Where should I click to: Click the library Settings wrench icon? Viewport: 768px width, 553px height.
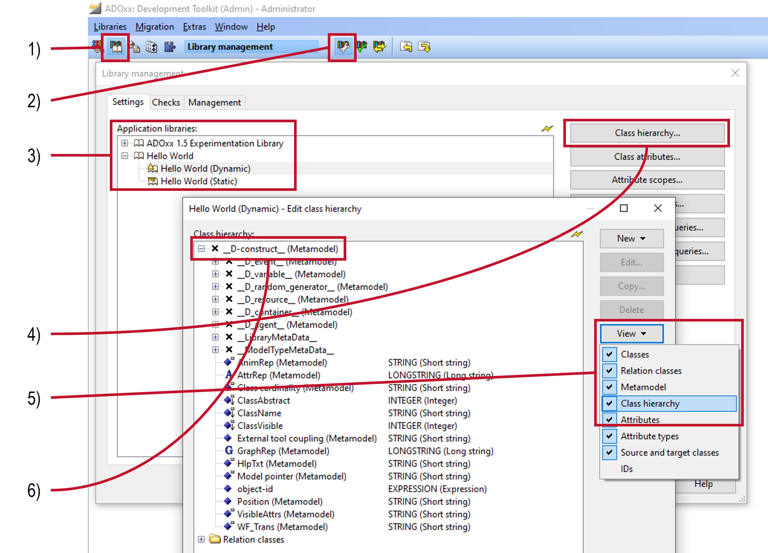[x=343, y=47]
